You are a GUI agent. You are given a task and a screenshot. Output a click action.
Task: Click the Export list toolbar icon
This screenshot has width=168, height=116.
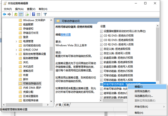point(28,14)
